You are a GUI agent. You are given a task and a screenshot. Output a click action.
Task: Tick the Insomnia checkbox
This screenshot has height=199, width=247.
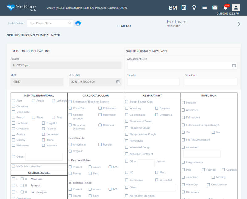[x=44, y=145]
